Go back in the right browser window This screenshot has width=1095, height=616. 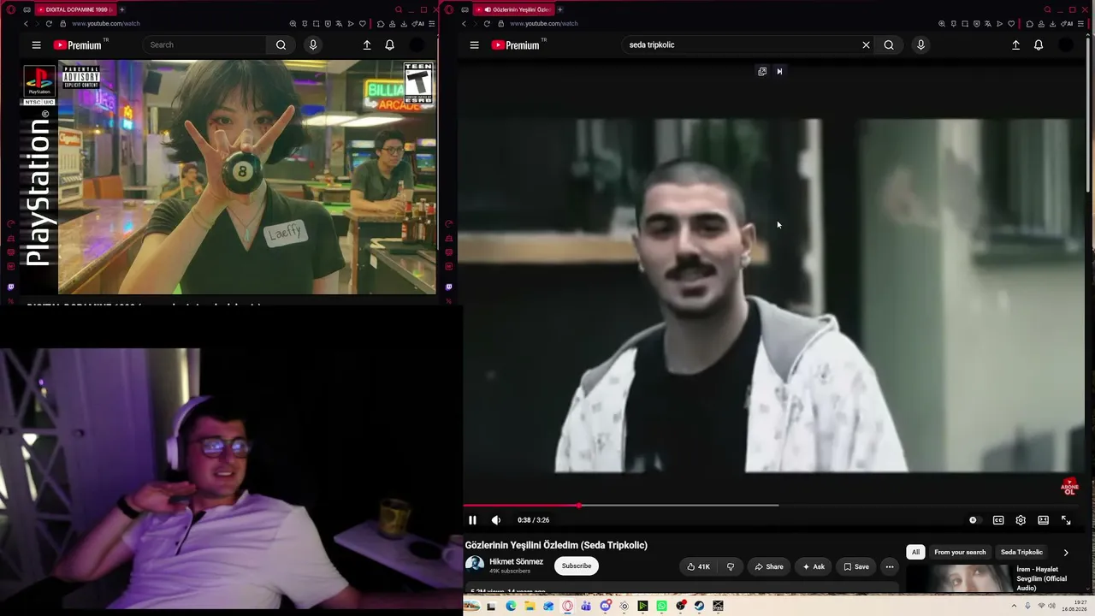click(464, 24)
